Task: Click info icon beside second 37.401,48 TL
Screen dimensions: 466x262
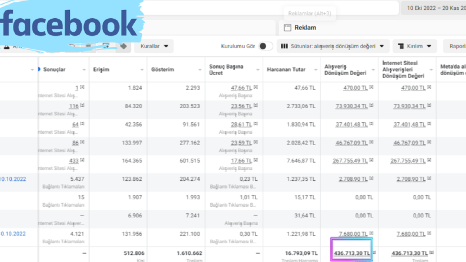Action: click(x=430, y=124)
